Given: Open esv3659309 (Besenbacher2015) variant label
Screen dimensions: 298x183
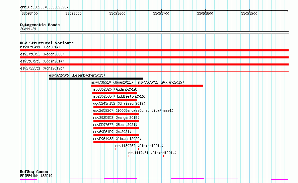Looking at the screenshot, I should (x=77, y=75).
